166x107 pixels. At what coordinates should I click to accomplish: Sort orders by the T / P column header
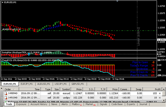point(101,89)
